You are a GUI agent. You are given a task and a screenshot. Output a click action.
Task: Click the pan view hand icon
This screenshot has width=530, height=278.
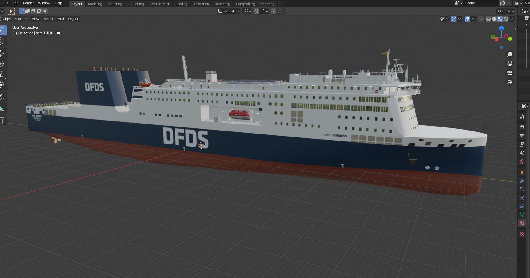[x=510, y=64]
